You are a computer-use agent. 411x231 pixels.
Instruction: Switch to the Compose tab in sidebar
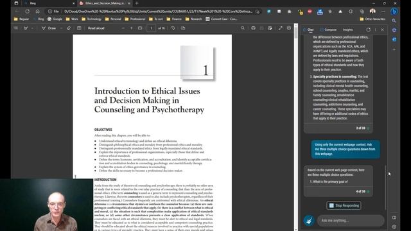click(x=328, y=30)
